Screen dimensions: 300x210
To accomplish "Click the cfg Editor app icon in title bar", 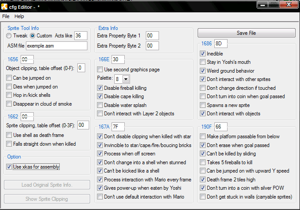I will tap(4, 7).
